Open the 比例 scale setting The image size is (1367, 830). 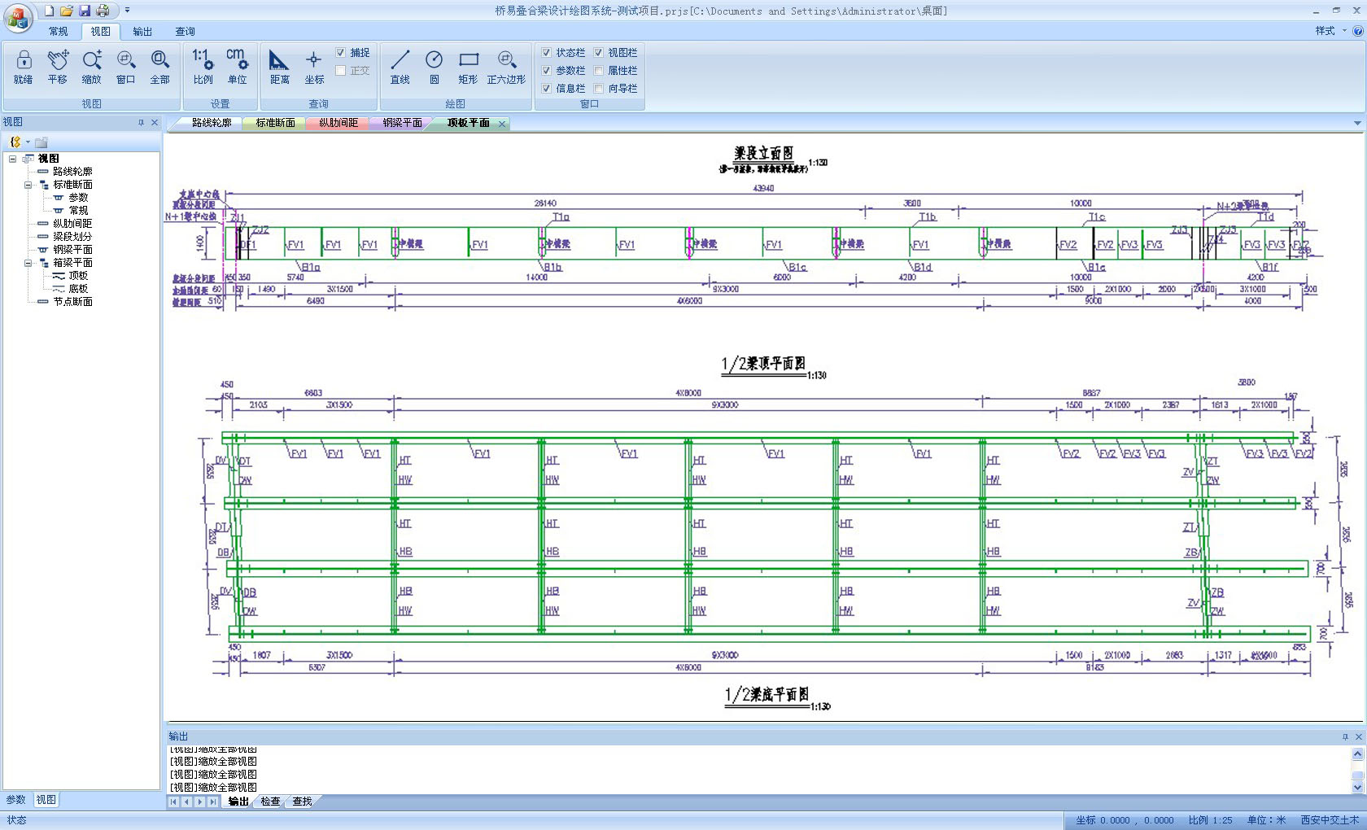(203, 67)
